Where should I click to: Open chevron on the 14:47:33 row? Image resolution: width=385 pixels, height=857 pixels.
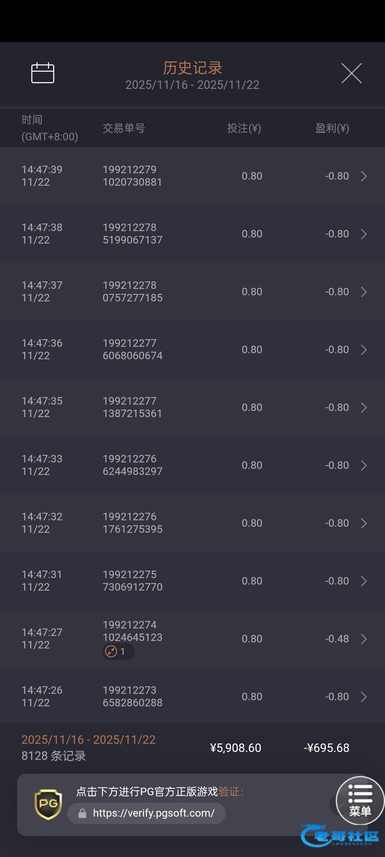coord(364,465)
